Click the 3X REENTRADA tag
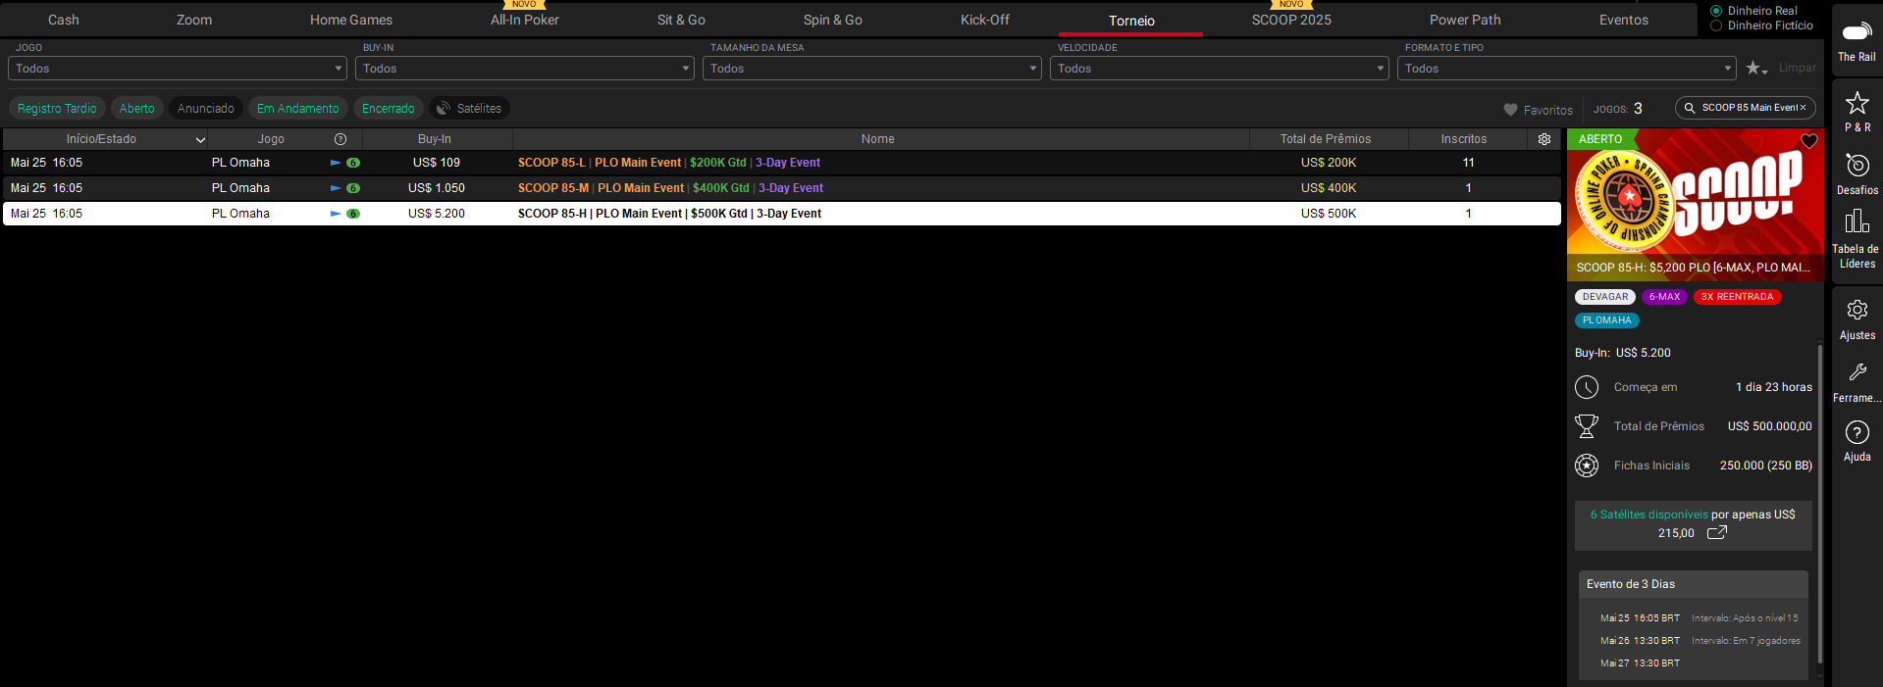This screenshot has width=1883, height=687. (1738, 297)
